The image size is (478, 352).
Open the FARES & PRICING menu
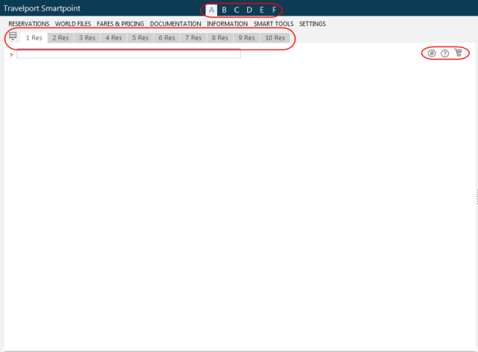coord(121,24)
